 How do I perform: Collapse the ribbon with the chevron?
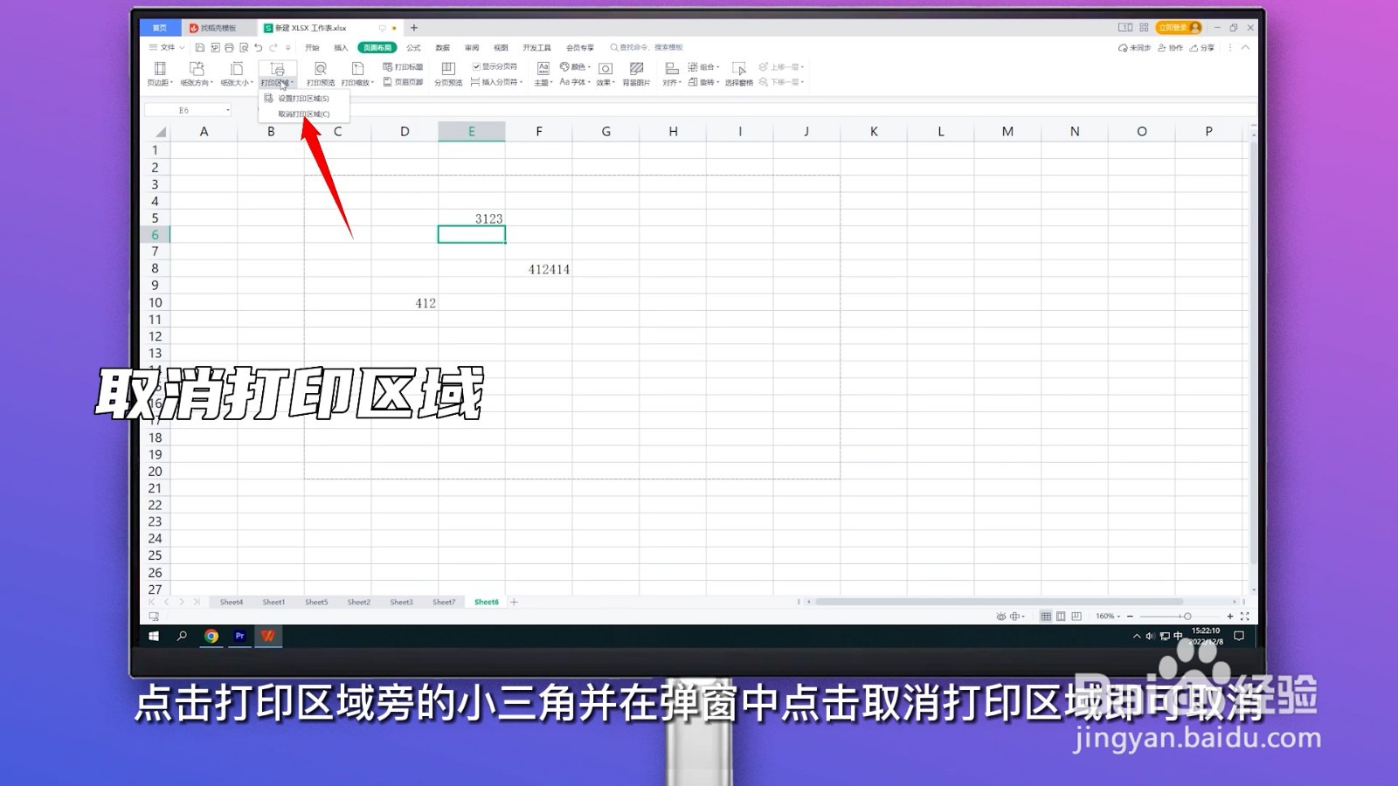point(1245,47)
